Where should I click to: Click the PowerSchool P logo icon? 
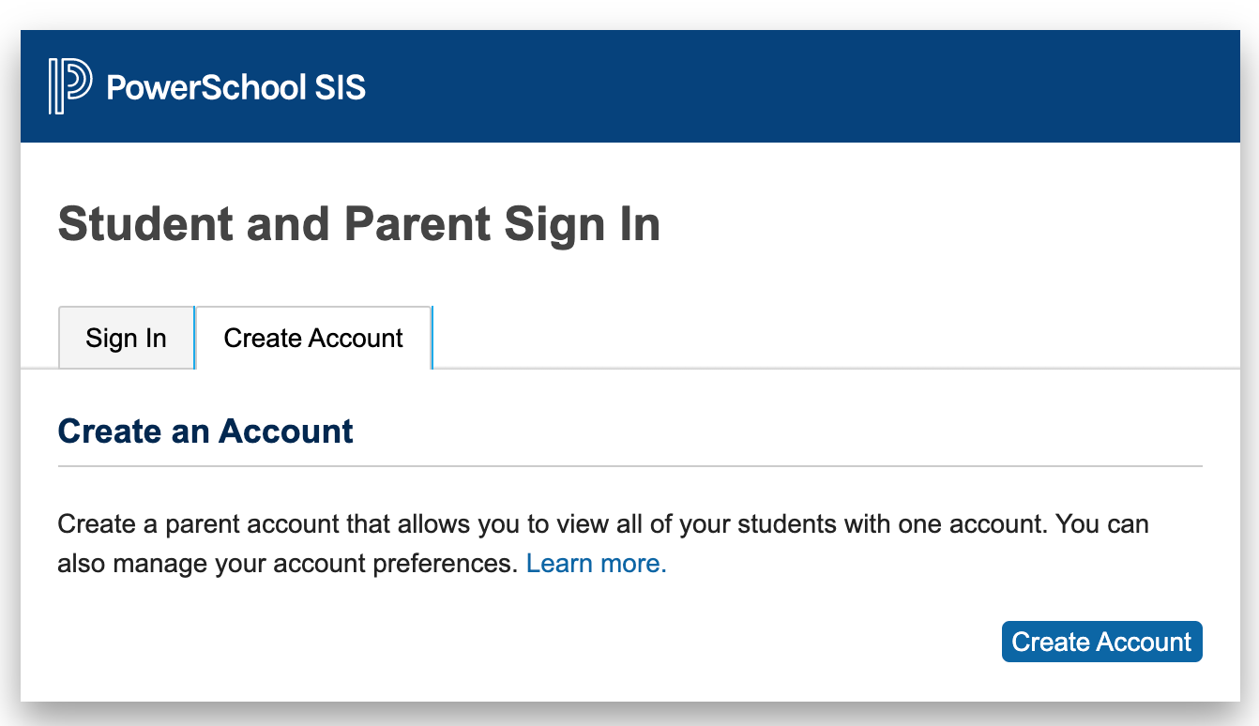coord(69,86)
